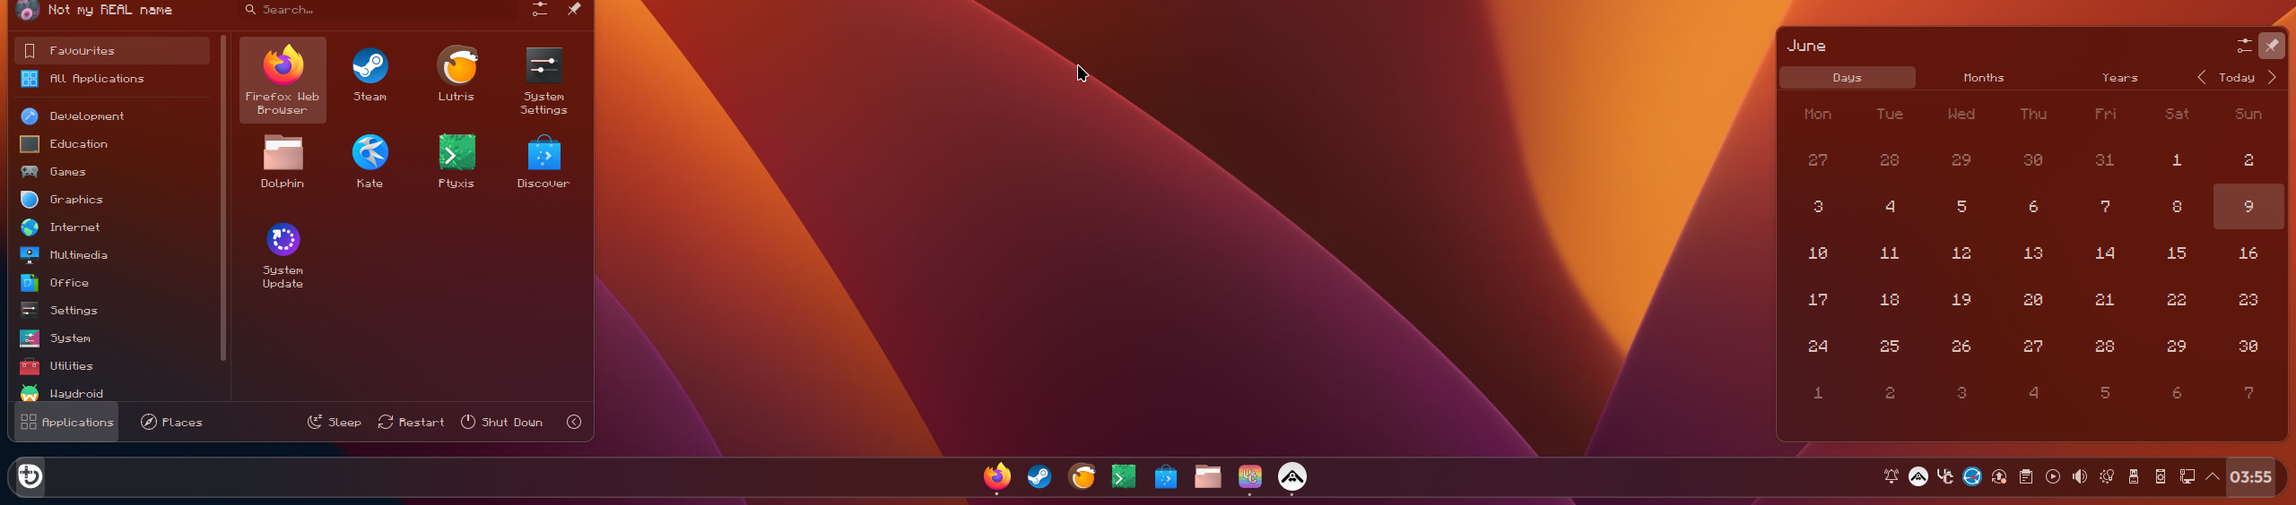Click the Steam icon in the taskbar

point(1039,476)
